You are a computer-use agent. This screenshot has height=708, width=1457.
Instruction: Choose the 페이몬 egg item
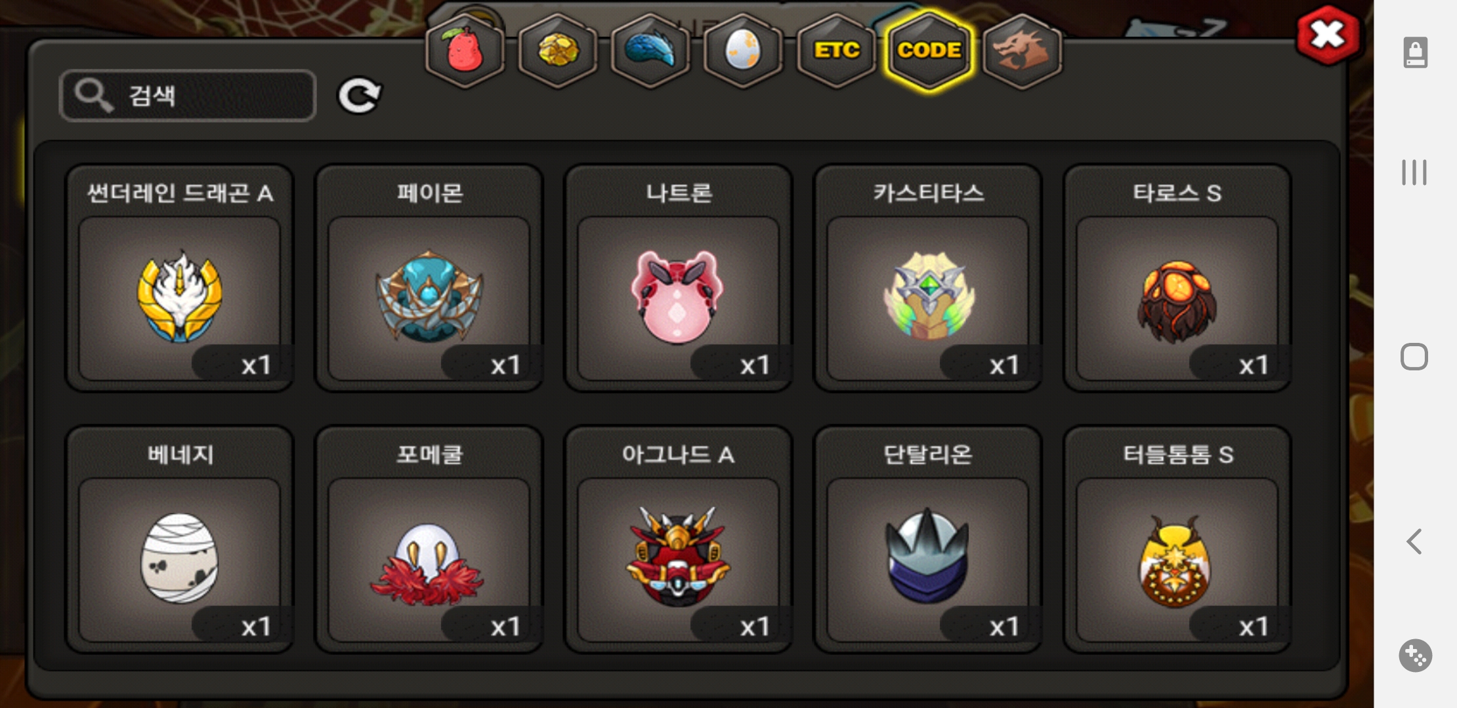click(x=429, y=279)
